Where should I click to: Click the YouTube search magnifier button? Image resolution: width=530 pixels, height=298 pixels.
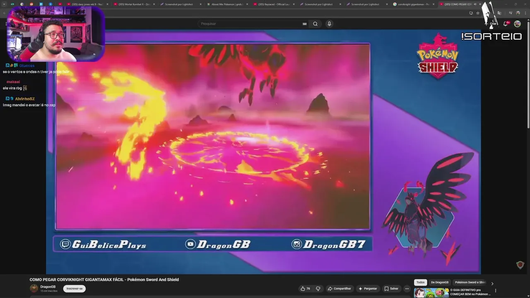[315, 24]
